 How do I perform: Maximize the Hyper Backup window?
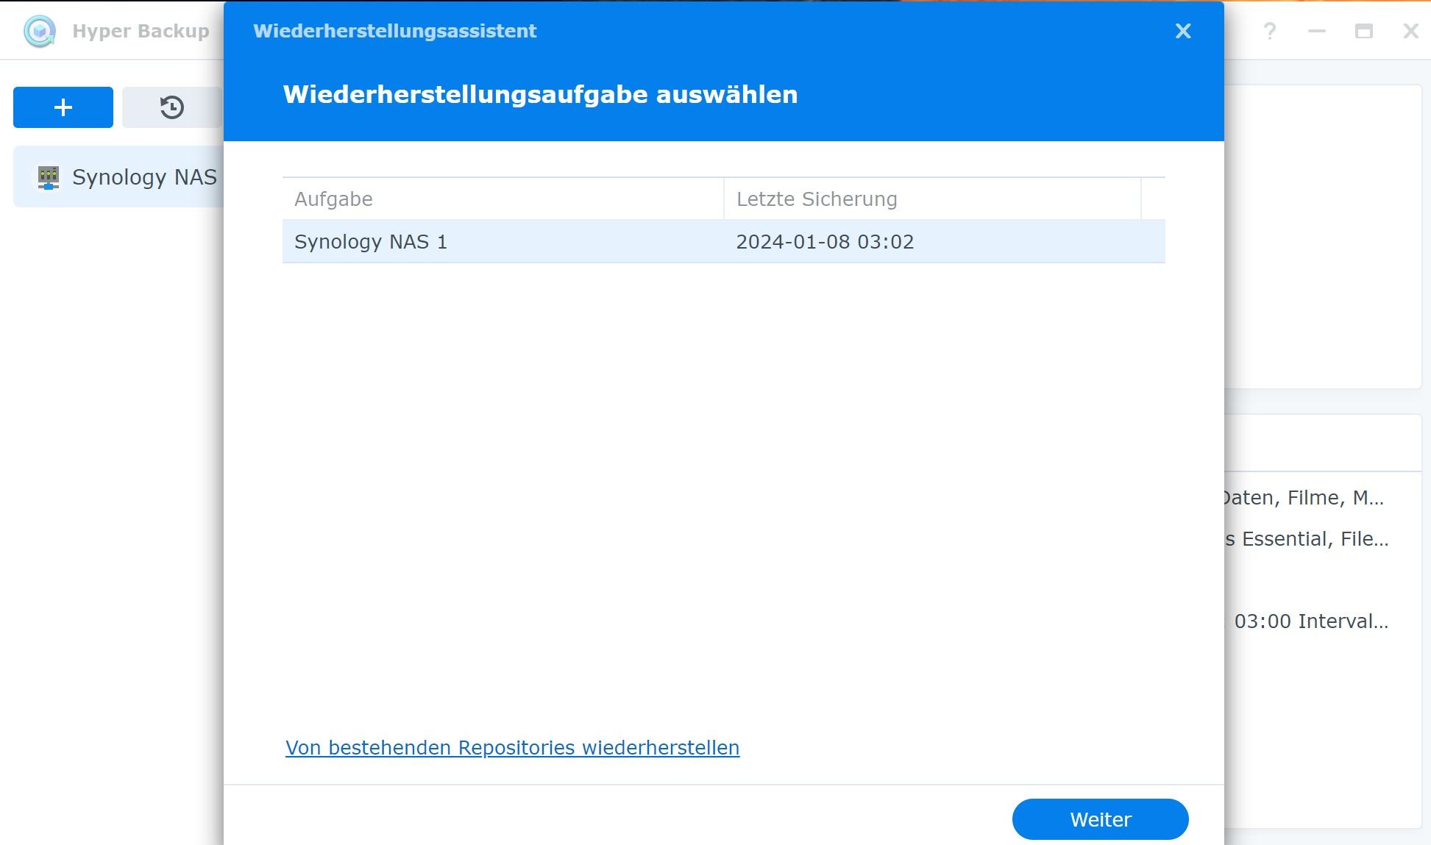(x=1364, y=31)
